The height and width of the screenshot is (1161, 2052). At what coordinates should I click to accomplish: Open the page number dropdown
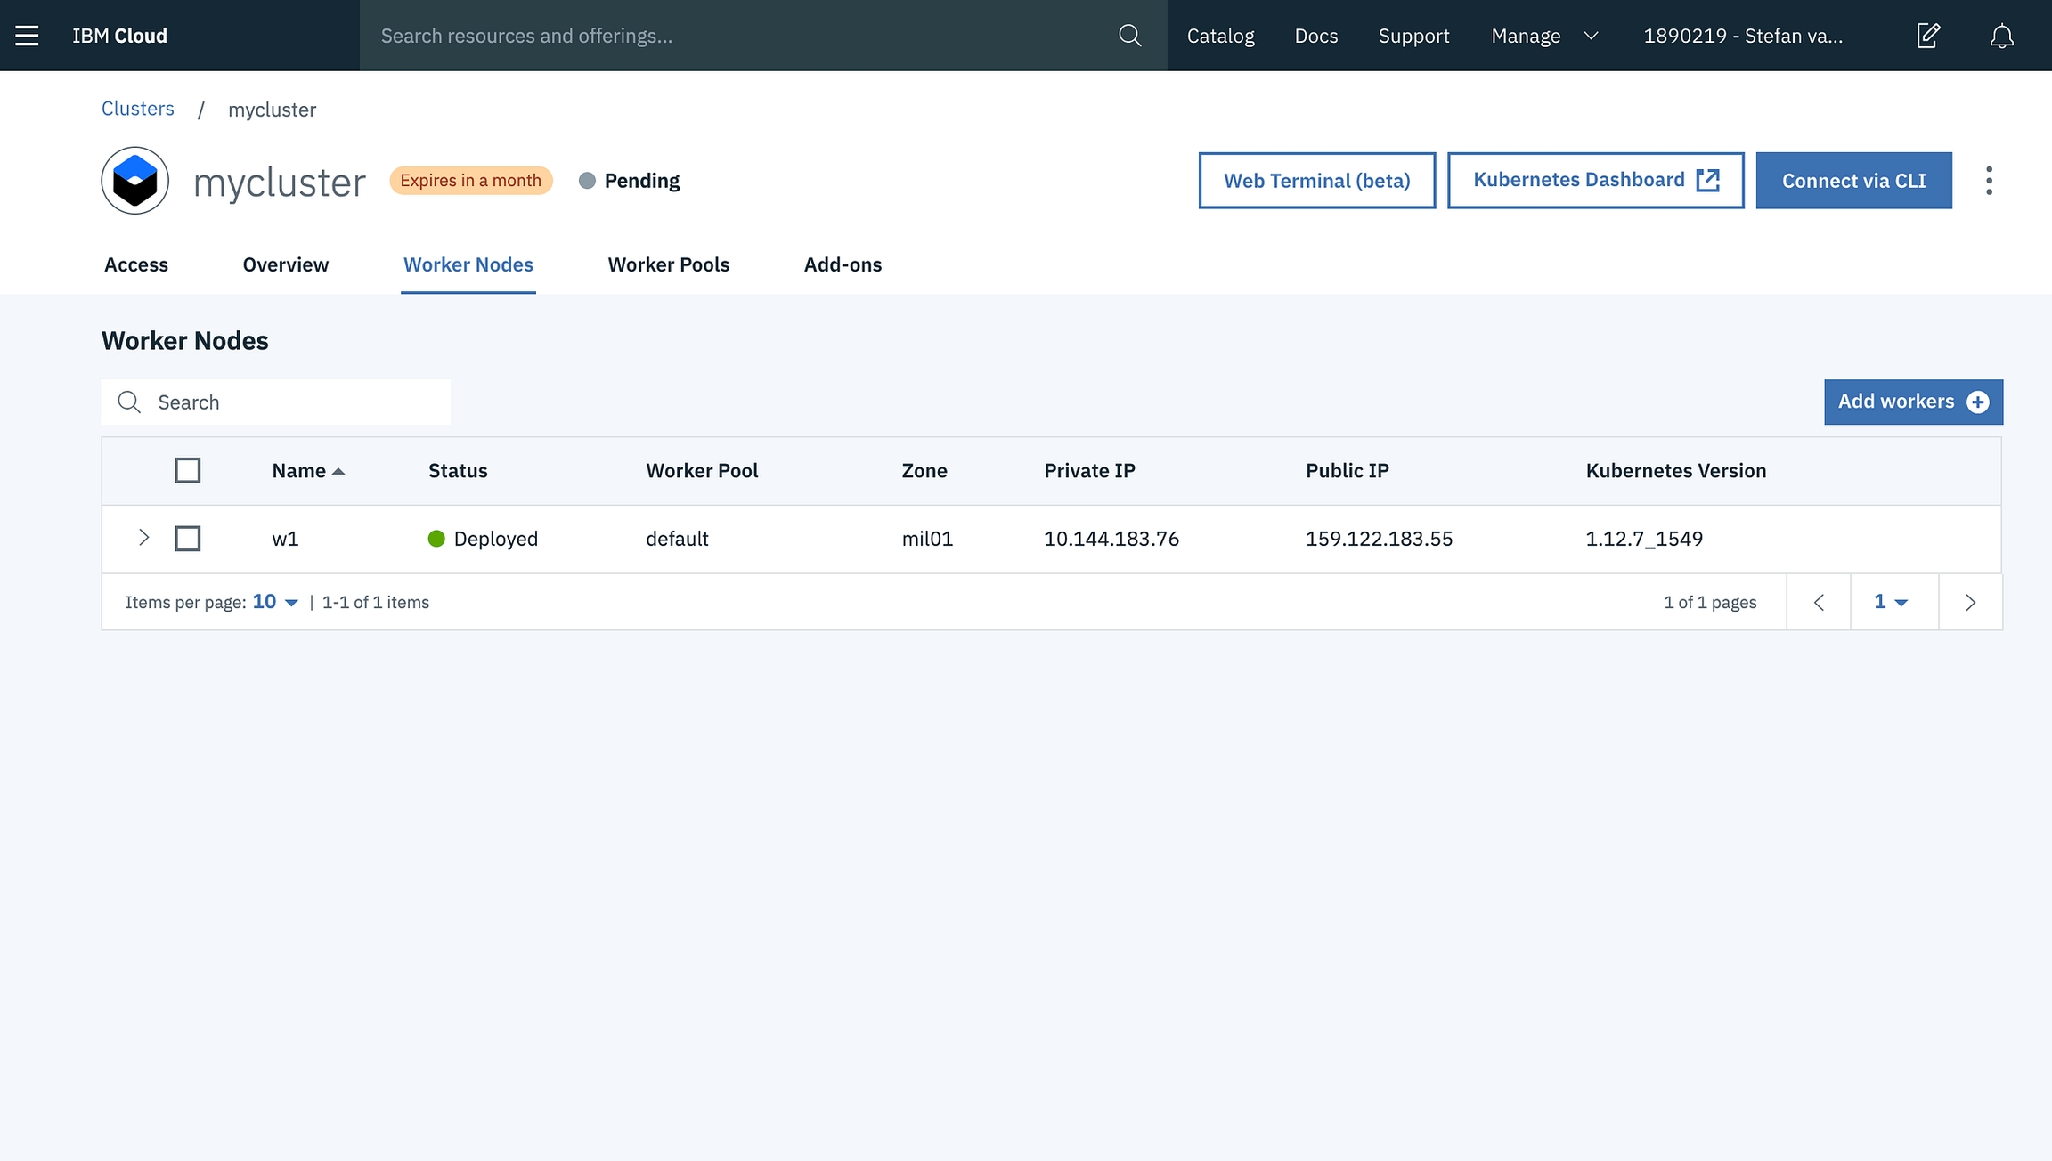point(1891,602)
